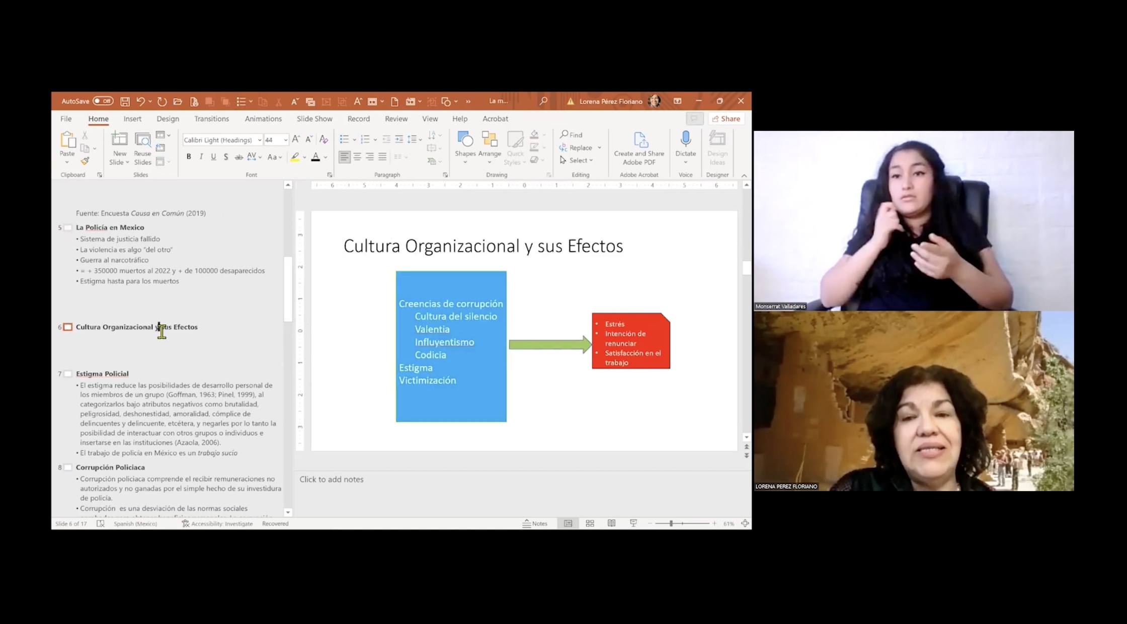Click Format Painter brush icon
Screen dimensions: 1127x624
[x=85, y=161]
